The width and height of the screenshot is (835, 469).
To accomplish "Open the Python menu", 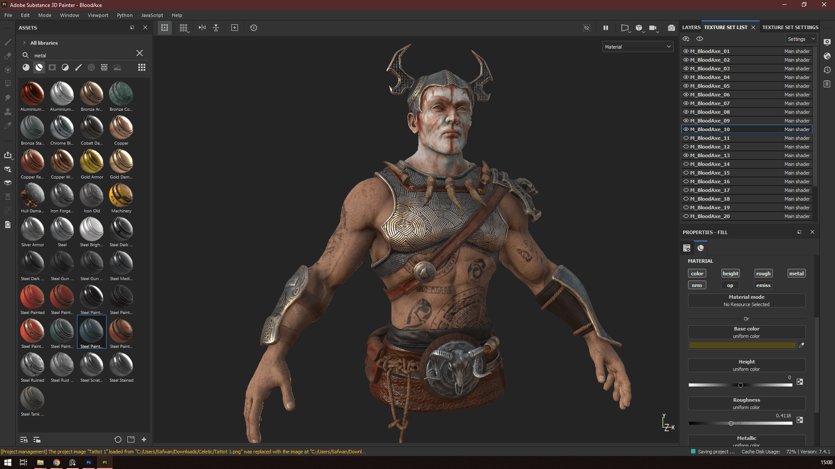I will point(124,15).
